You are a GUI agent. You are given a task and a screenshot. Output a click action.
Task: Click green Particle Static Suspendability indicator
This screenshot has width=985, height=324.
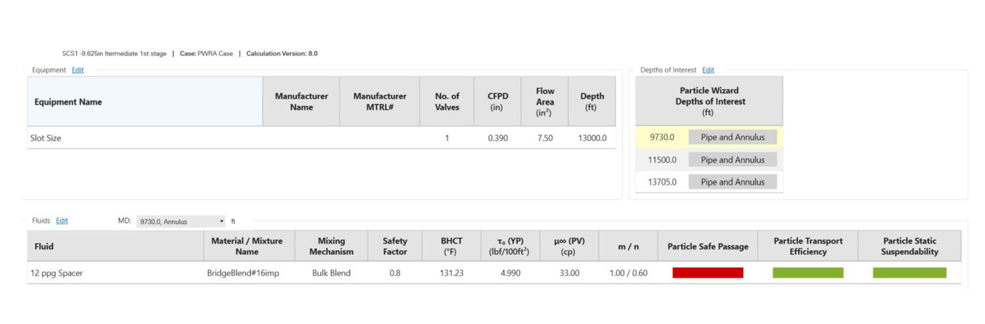click(x=909, y=273)
